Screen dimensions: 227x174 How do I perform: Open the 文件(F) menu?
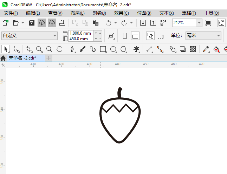click(x=11, y=13)
